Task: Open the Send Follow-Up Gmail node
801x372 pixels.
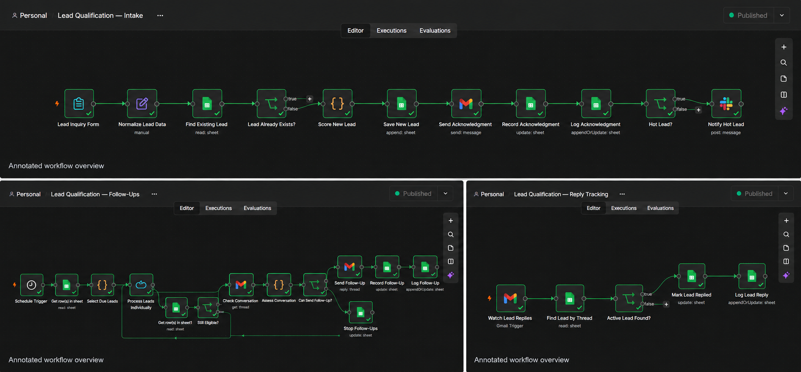Action: (x=350, y=267)
